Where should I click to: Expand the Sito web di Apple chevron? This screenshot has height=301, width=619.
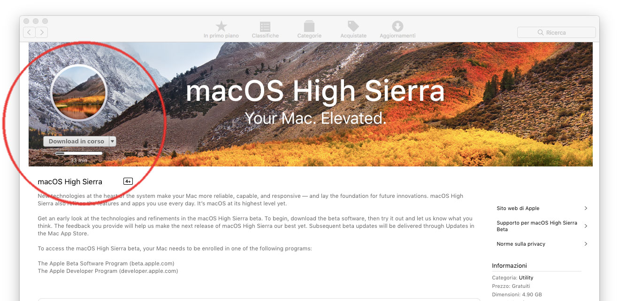(586, 208)
